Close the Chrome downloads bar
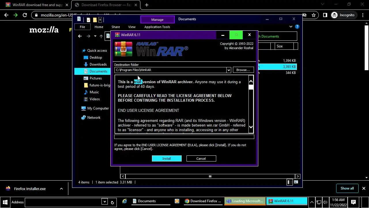369x208 pixels. point(364,188)
